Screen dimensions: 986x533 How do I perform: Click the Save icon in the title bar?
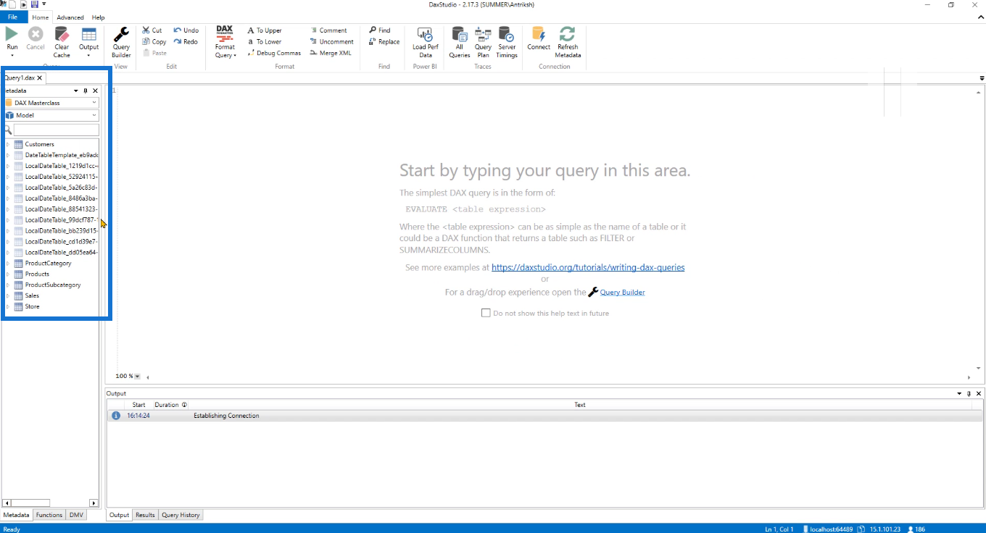pos(34,4)
